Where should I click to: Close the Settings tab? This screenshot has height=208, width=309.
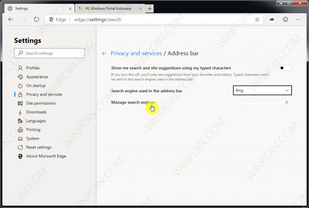[70, 8]
